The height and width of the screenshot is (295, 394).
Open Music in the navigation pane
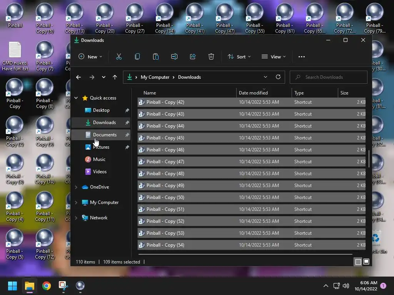101,159
